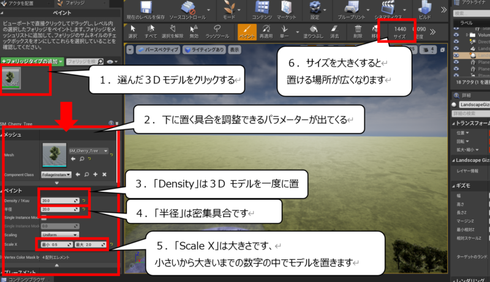The width and height of the screenshot is (490, 282).
Task: Toggle visibility eye of the highlighted Landscape row
Action: point(456,55)
